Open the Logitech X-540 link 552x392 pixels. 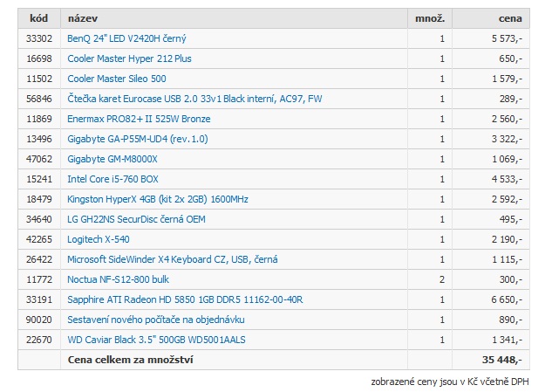[99, 239]
